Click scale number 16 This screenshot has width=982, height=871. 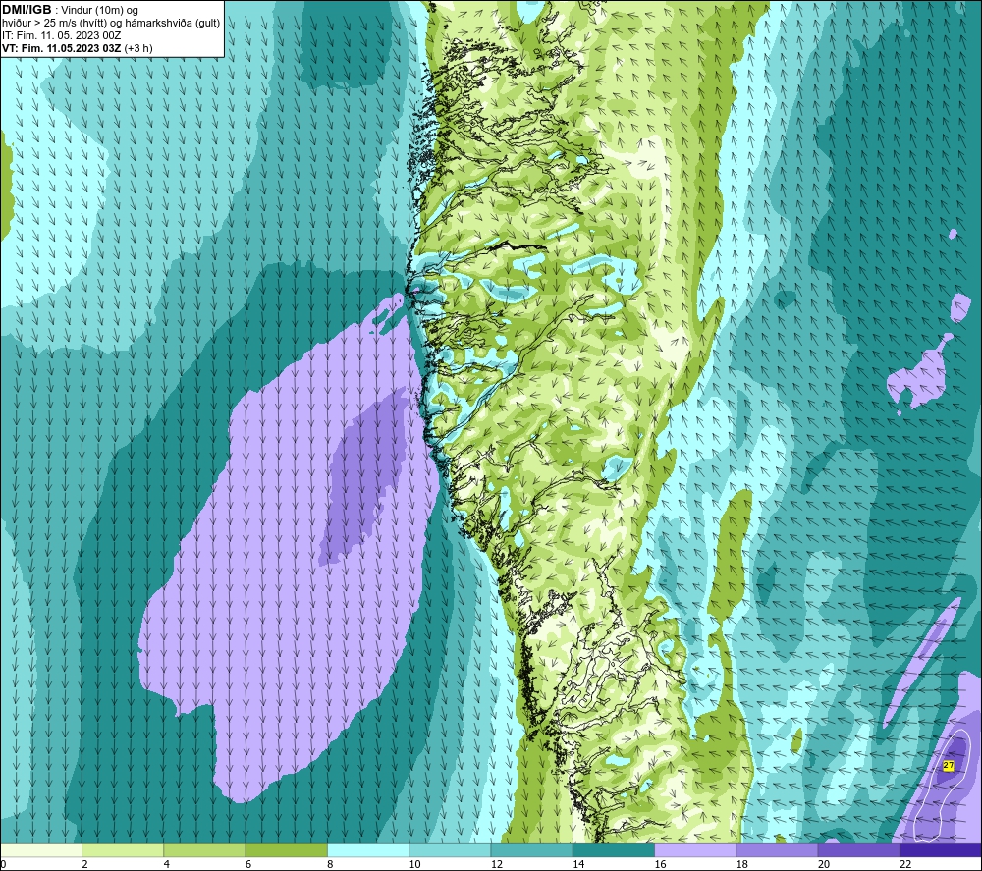point(661,864)
